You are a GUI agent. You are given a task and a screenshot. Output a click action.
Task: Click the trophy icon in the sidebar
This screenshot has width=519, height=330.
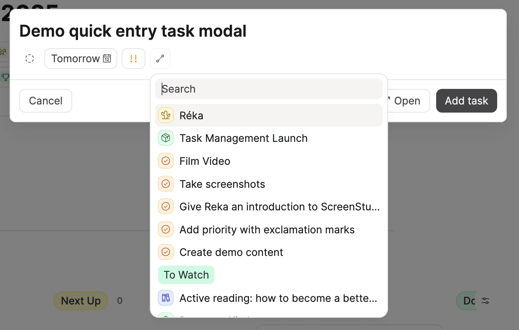click(5, 77)
